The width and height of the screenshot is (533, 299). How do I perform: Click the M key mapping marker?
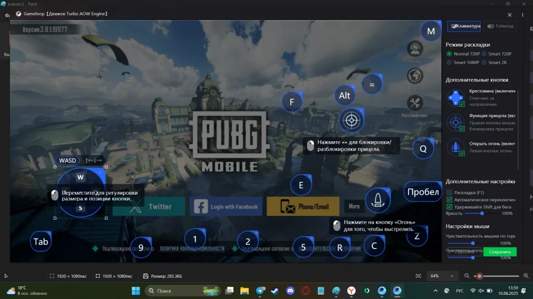coord(431,31)
